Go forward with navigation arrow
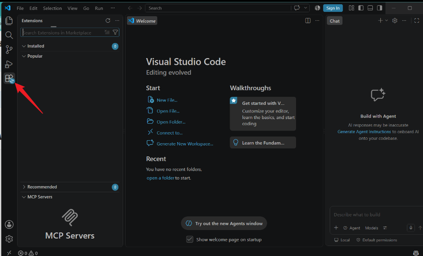 pos(139,8)
